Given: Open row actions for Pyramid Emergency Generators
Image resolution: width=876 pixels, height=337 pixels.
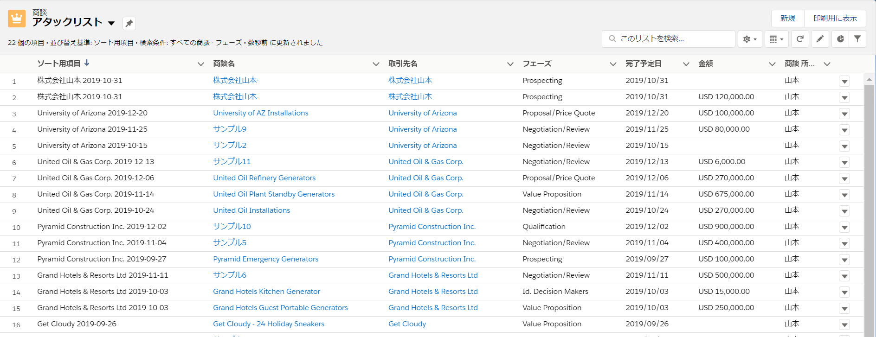Looking at the screenshot, I should tap(844, 260).
